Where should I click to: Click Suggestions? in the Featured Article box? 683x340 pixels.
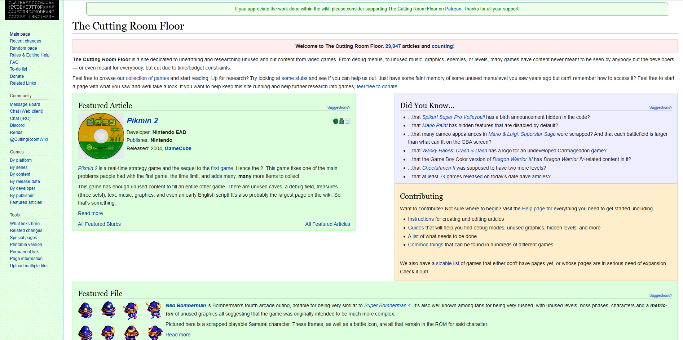click(x=339, y=107)
